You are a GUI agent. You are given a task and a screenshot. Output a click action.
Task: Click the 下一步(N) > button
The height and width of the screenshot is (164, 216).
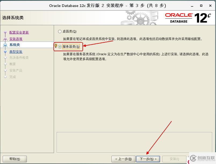148,159
